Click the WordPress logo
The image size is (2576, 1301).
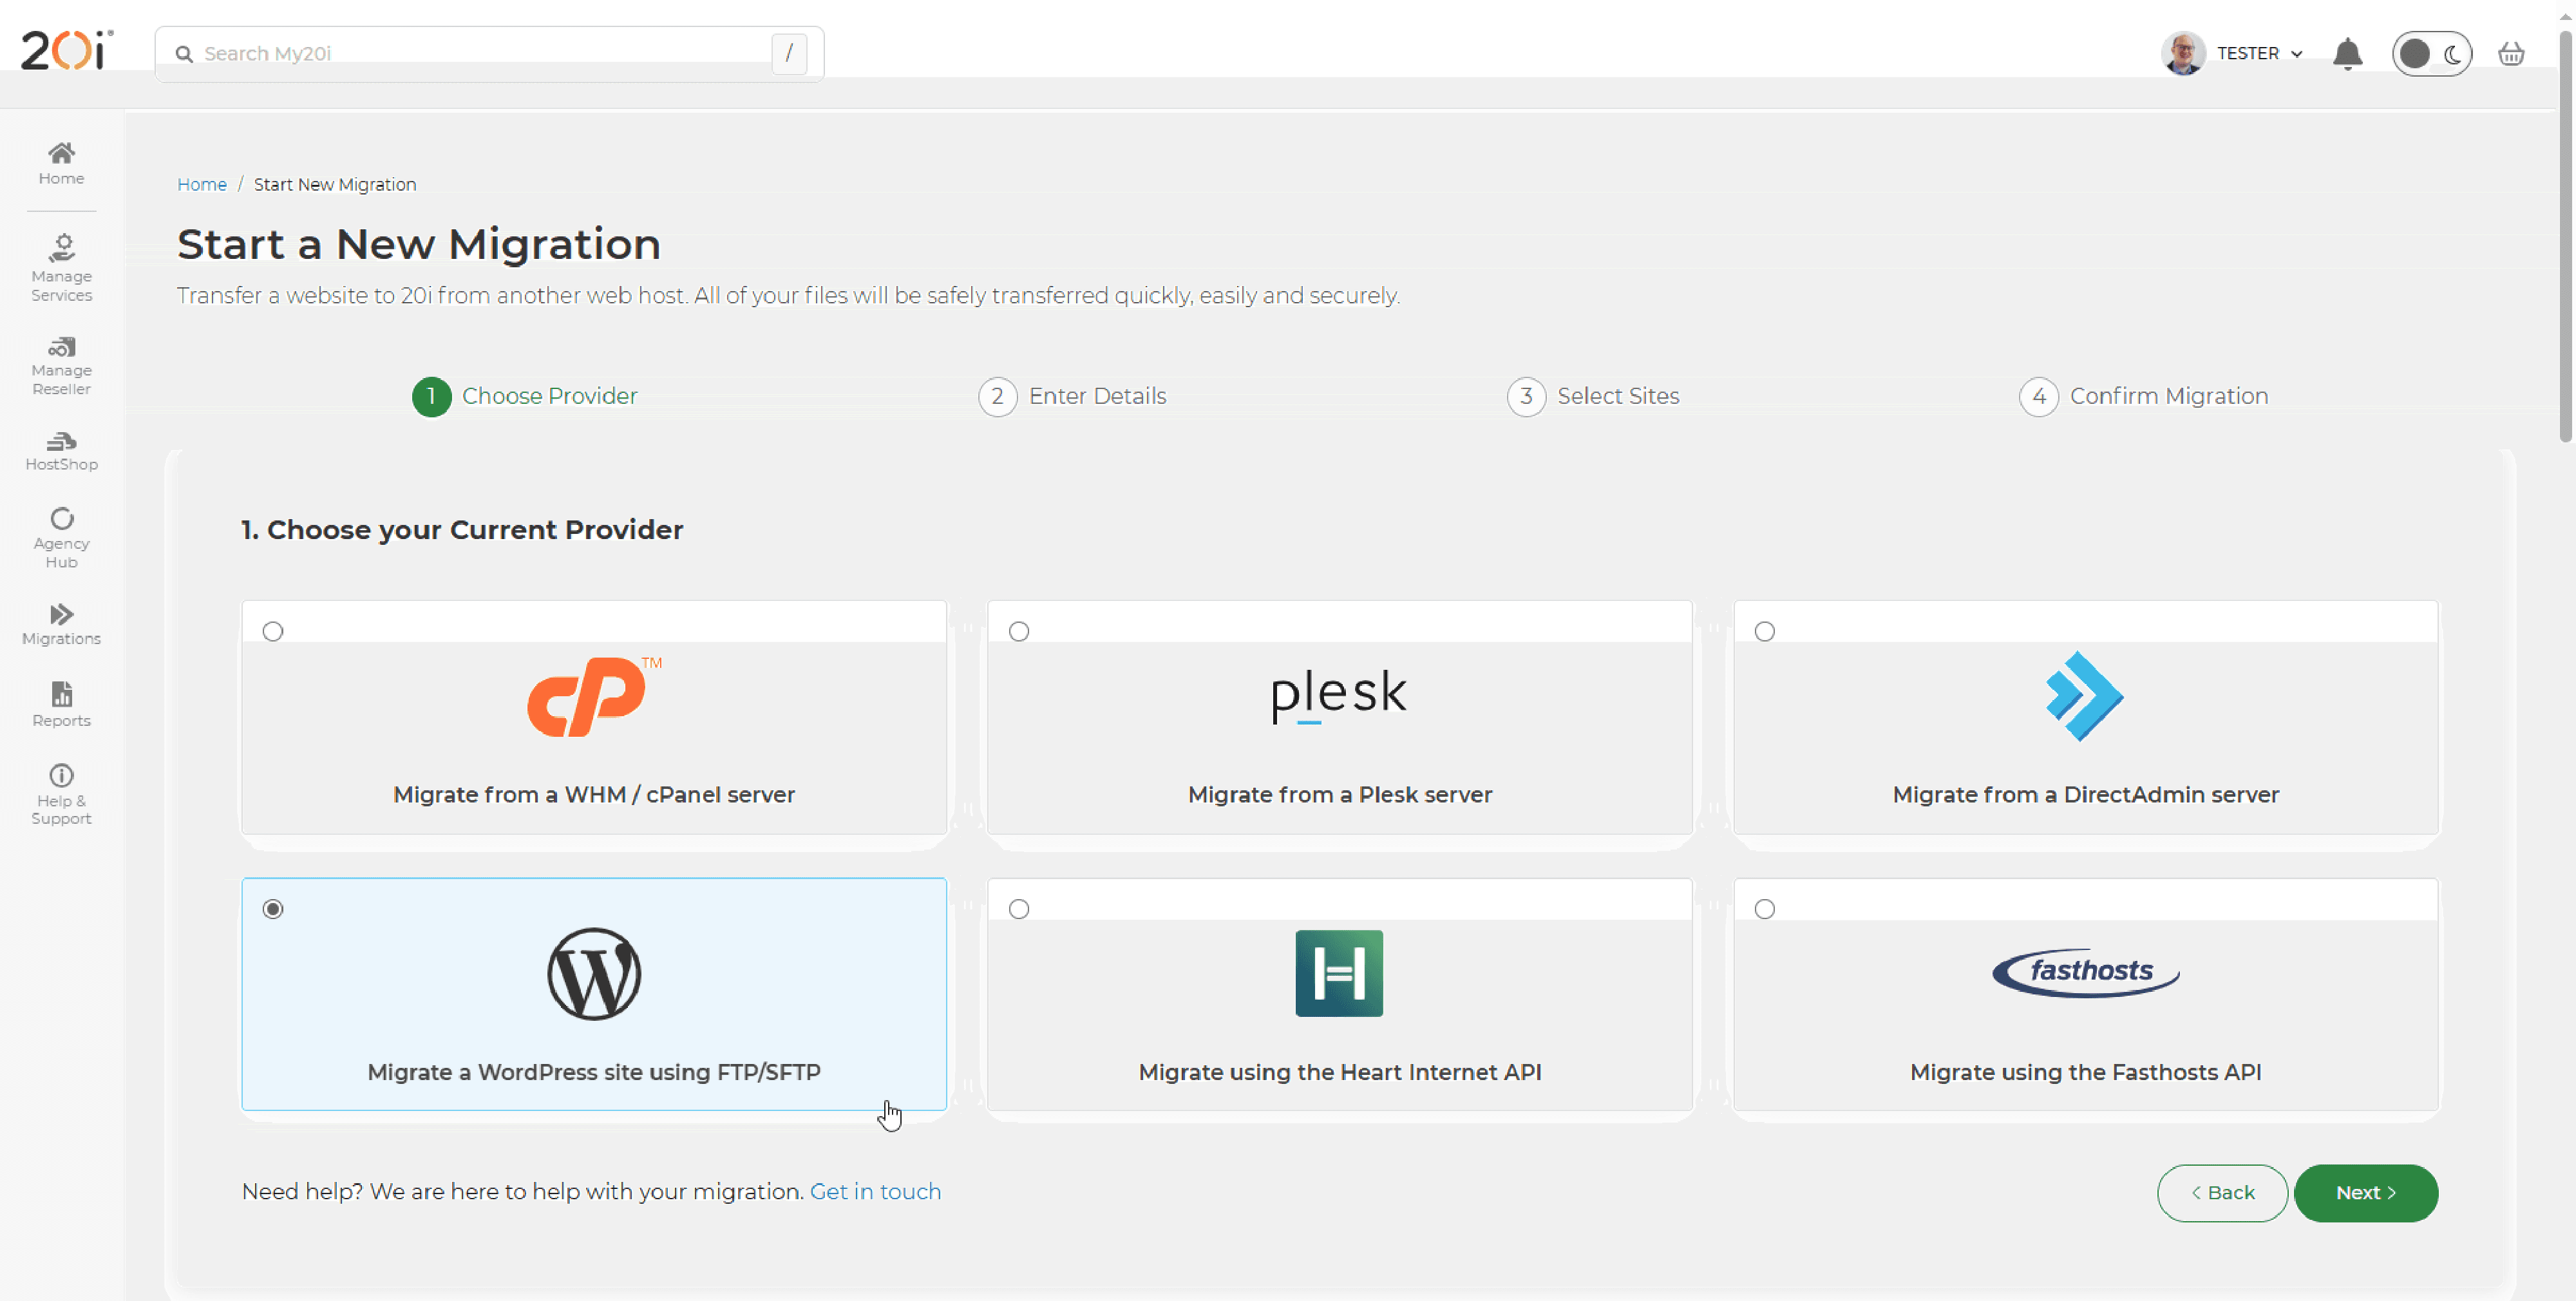(594, 973)
